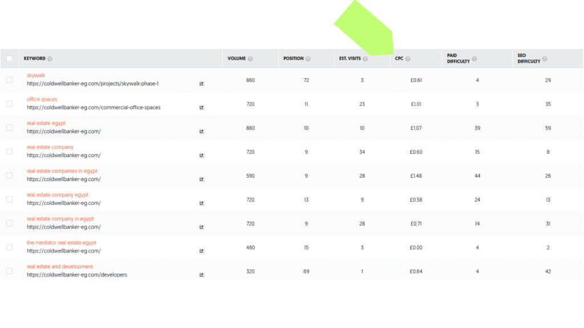Viewport: 584px width, 328px height.
Task: Select position value 69
Action: click(x=306, y=272)
